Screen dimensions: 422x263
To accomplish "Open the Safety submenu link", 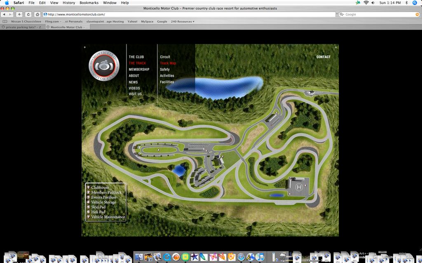I will 165,69.
